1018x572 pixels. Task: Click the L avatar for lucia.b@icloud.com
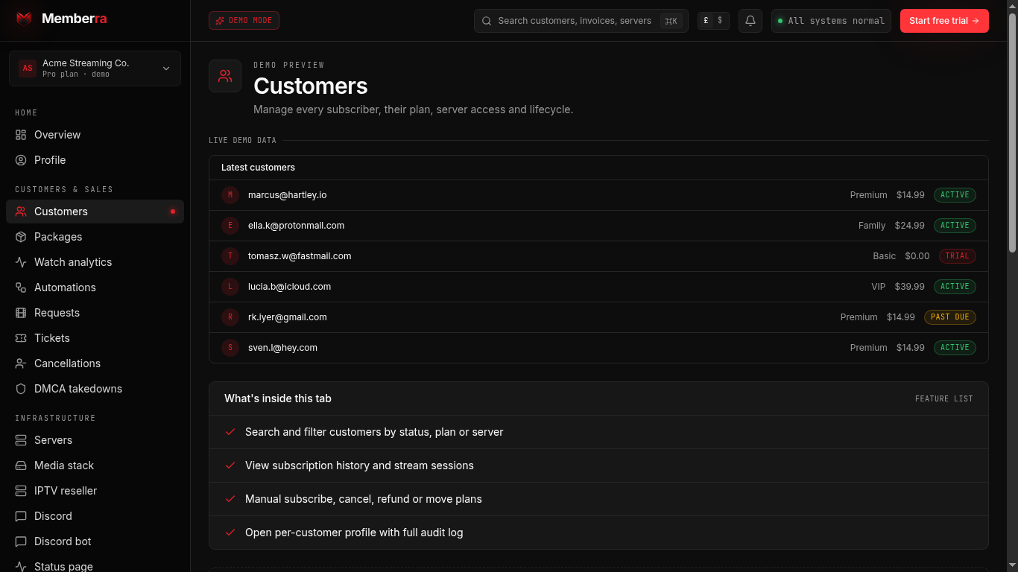(230, 287)
